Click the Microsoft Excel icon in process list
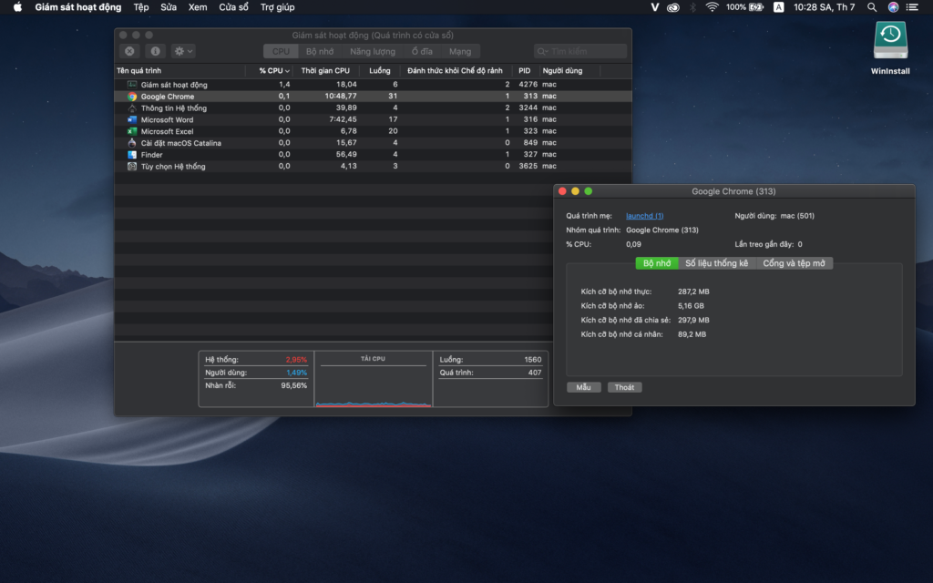 pos(132,131)
